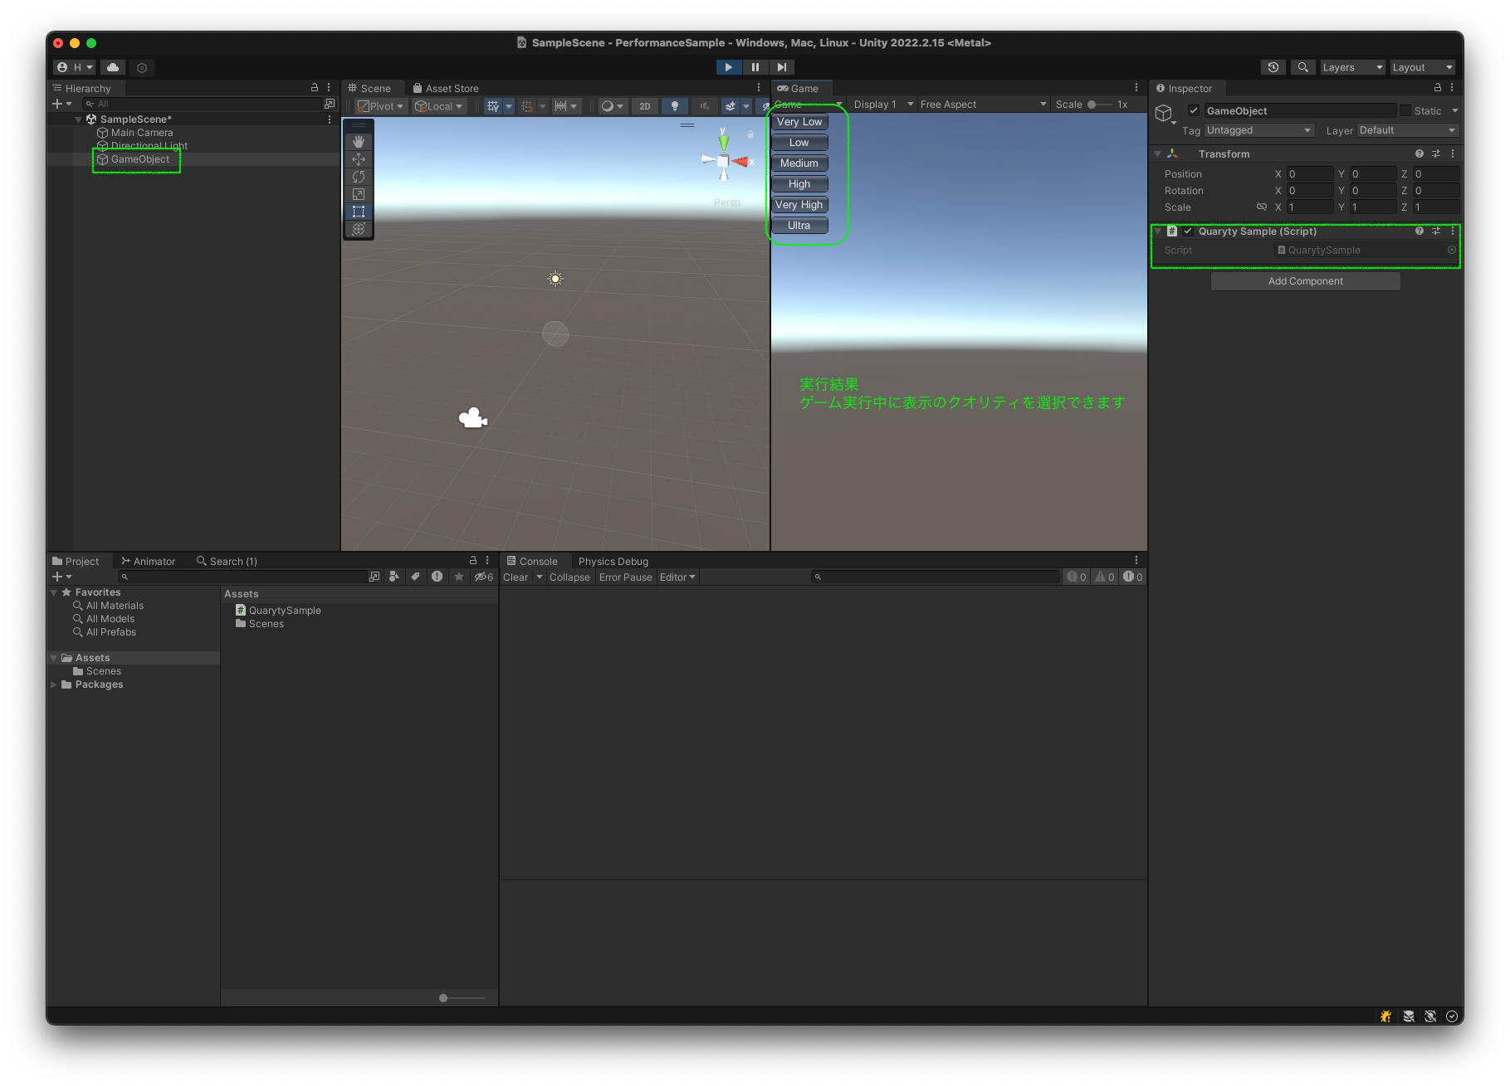The height and width of the screenshot is (1086, 1510).
Task: Click the Add Component button
Action: (1305, 280)
